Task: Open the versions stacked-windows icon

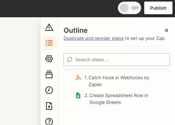Action: click(49, 74)
